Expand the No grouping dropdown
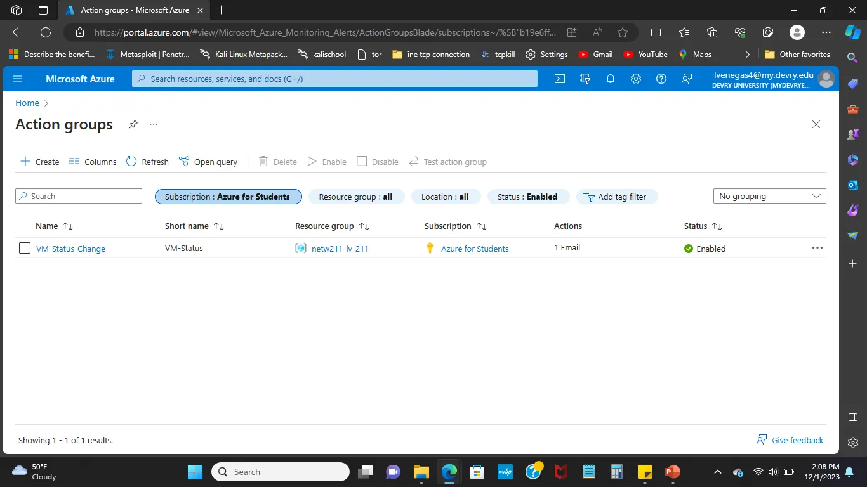Image resolution: width=867 pixels, height=487 pixels. coord(770,196)
